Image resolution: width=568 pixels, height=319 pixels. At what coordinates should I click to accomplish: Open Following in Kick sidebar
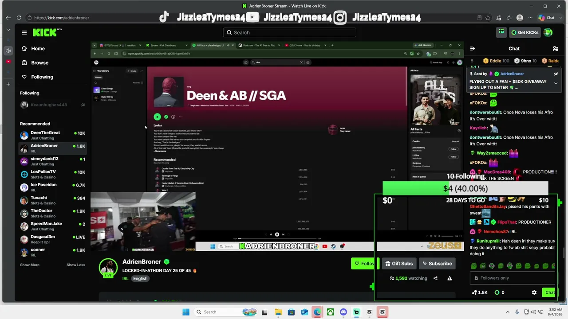tap(37, 77)
